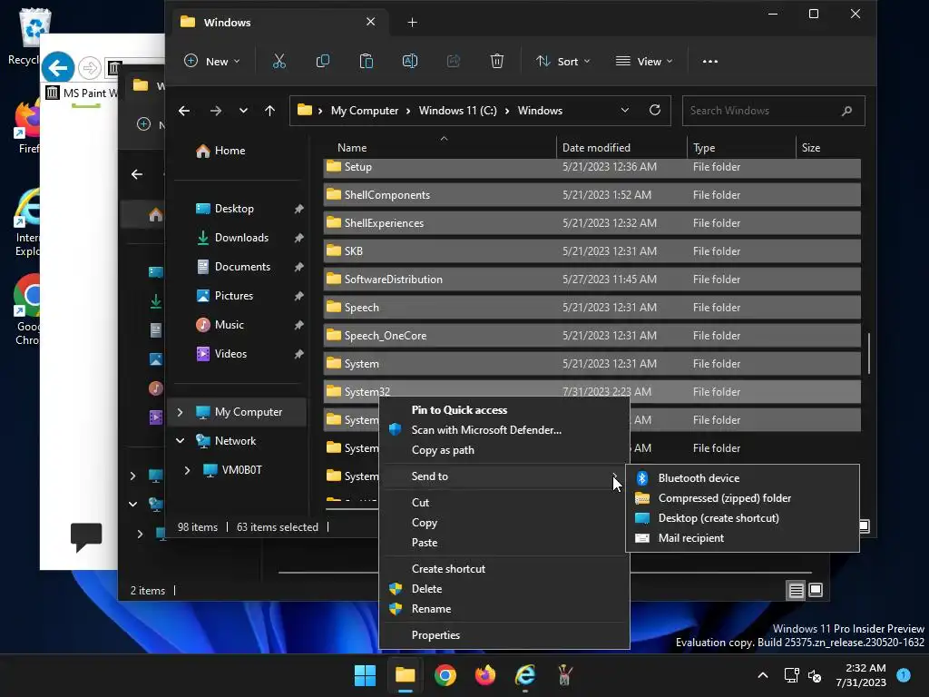Image resolution: width=929 pixels, height=697 pixels.
Task: Go up one folder level arrow
Action: click(x=269, y=110)
